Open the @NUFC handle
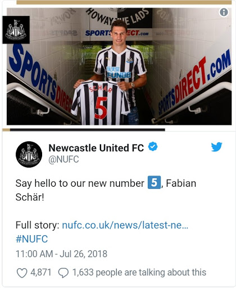 pos(63,160)
